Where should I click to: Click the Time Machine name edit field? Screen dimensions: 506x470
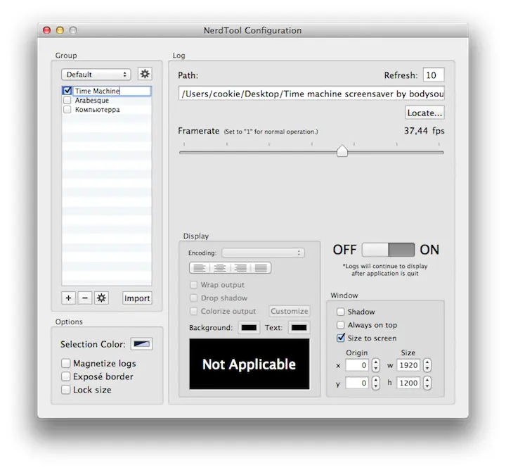112,91
